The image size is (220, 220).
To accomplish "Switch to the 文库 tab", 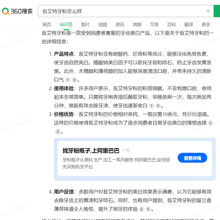I will pos(154,24).
